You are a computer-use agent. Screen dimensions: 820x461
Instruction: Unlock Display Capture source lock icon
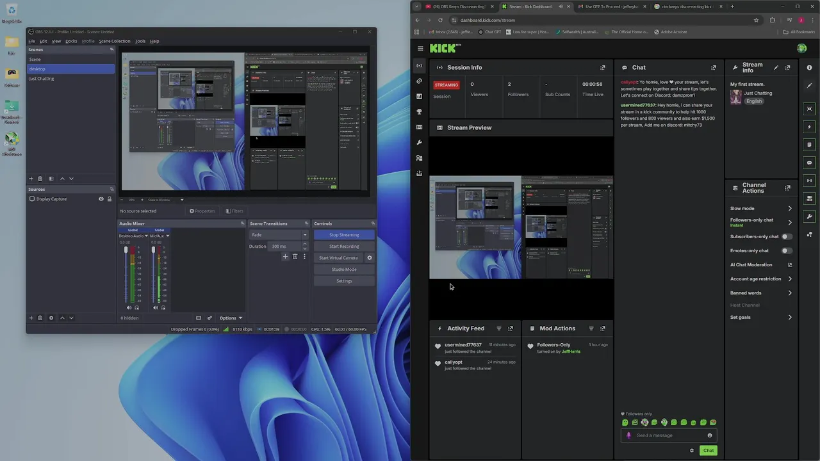[x=110, y=199]
